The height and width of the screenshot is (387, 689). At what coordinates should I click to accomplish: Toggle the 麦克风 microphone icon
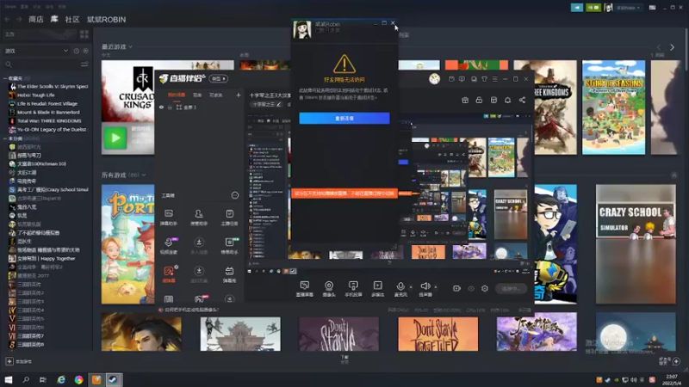pos(400,288)
